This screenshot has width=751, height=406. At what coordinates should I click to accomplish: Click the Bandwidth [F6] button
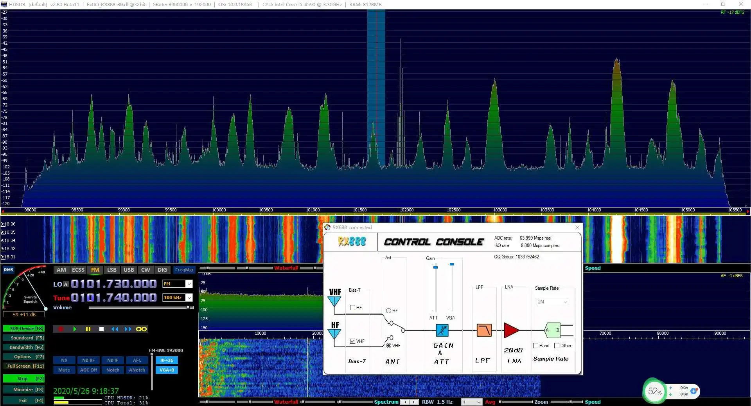click(23, 347)
